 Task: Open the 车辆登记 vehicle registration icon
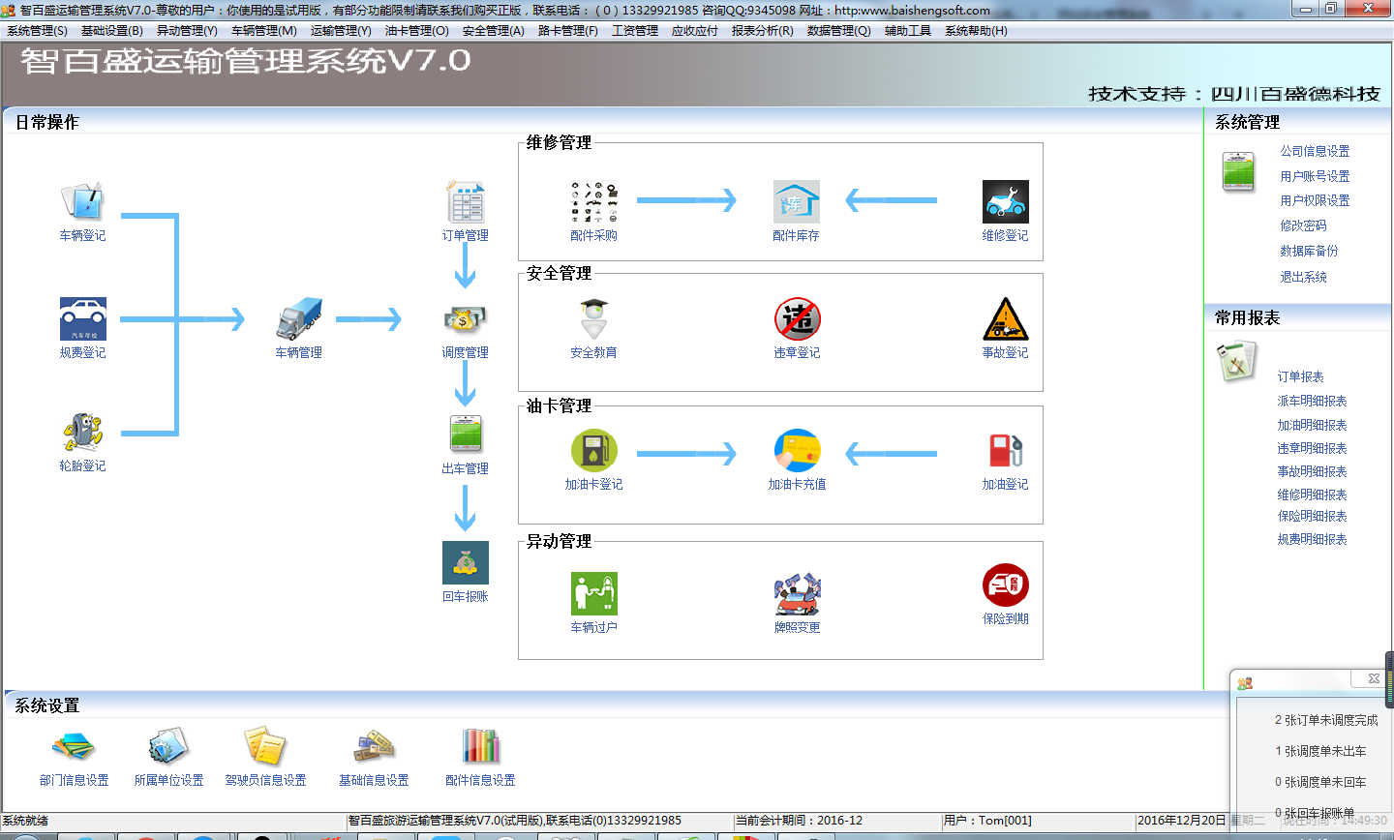coord(82,200)
